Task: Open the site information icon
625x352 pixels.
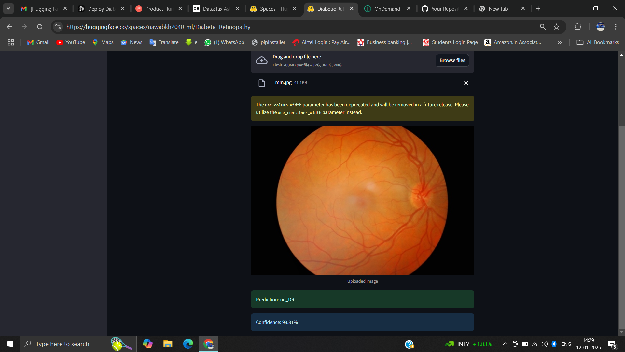Action: pos(58,27)
